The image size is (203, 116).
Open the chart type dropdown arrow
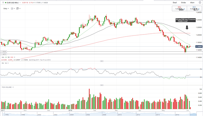point(14,9)
